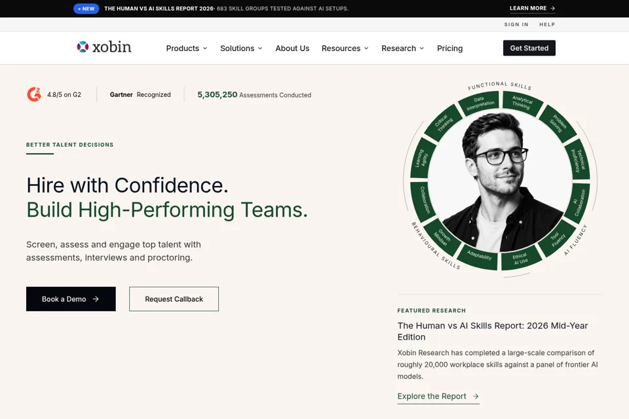Open the Help link
The height and width of the screenshot is (419, 629).
pyautogui.click(x=547, y=24)
